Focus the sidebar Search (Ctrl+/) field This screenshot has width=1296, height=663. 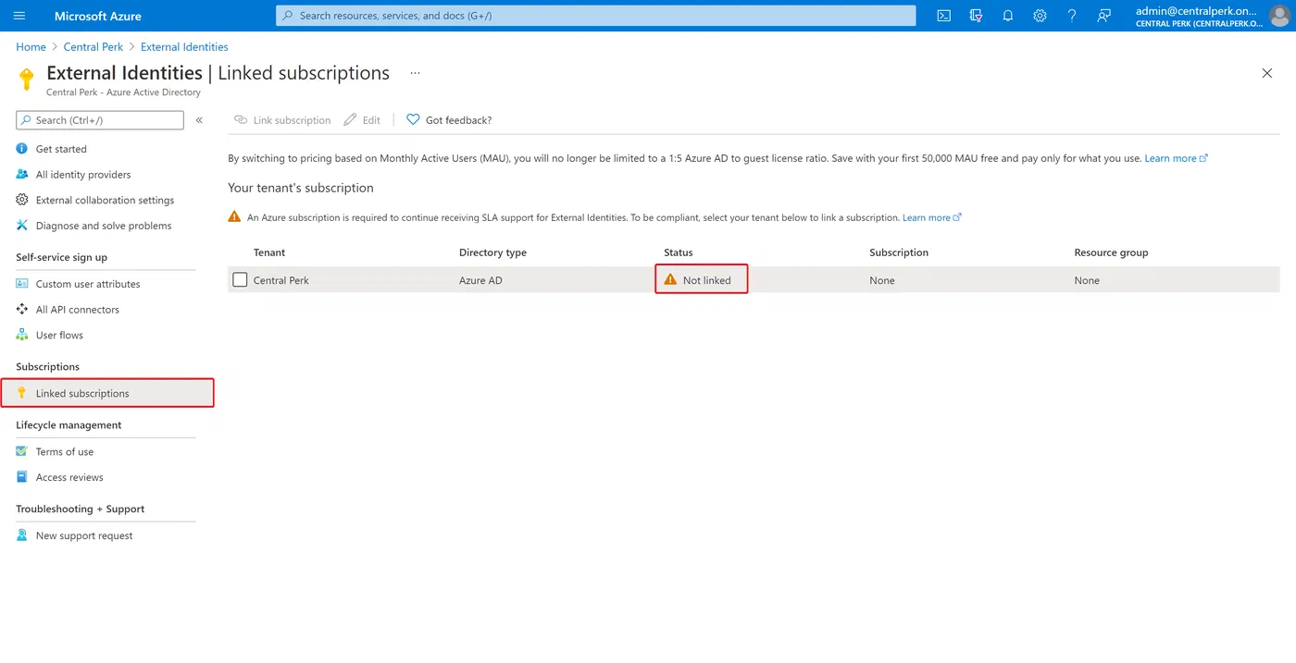click(x=100, y=120)
